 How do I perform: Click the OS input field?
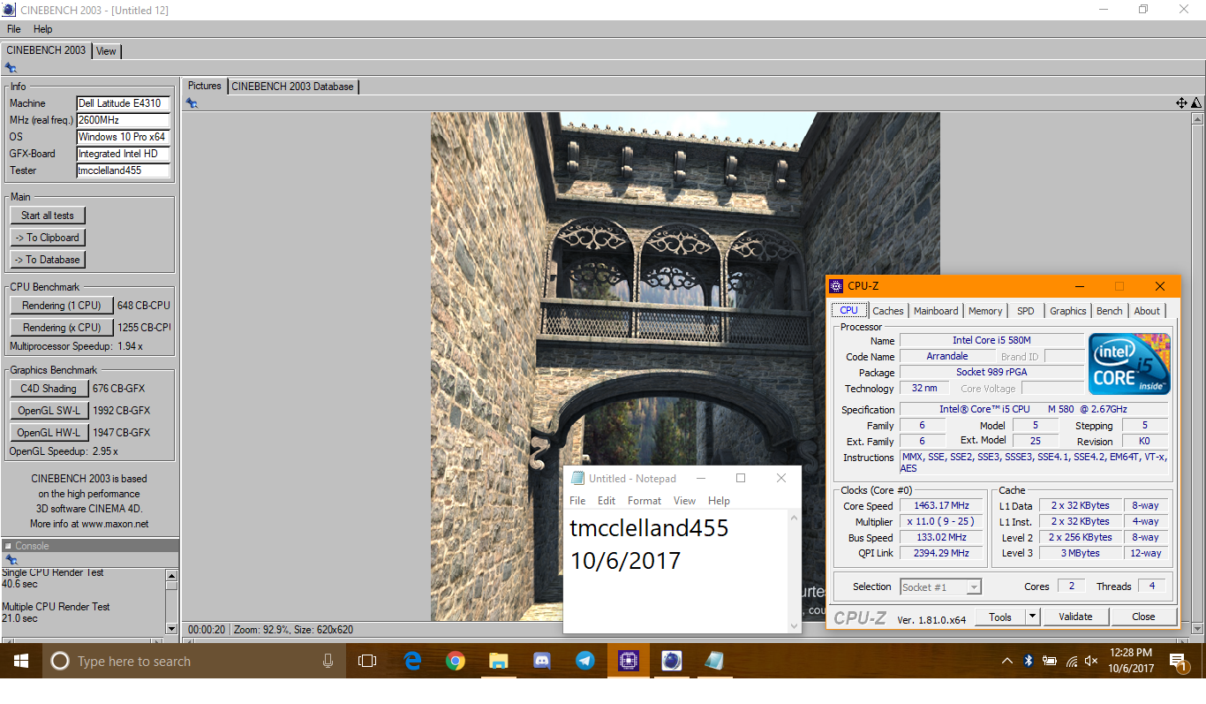(x=124, y=137)
